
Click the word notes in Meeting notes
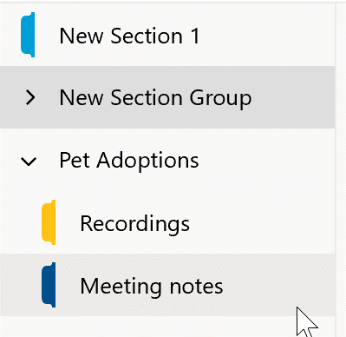click(196, 287)
